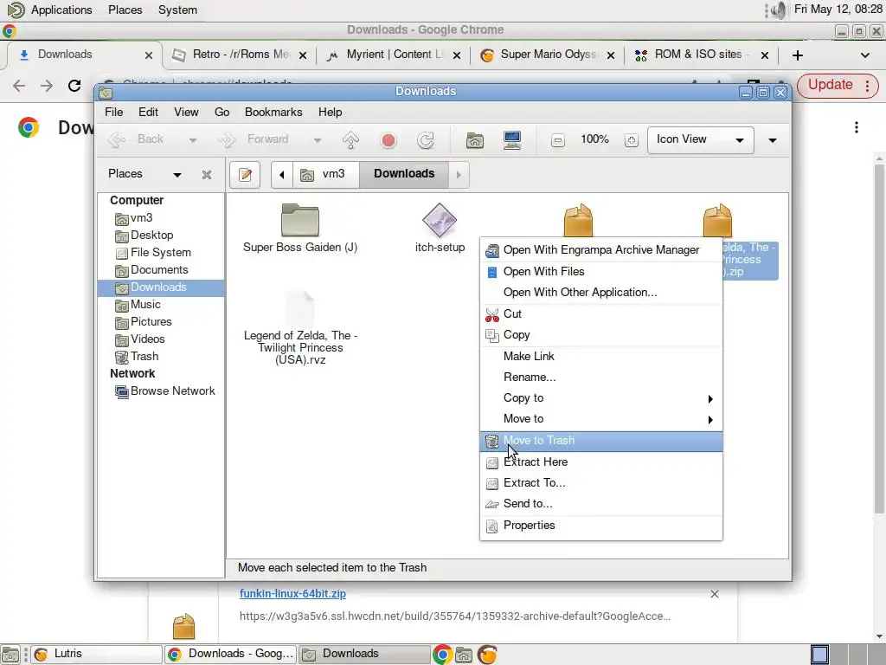The width and height of the screenshot is (886, 665).
Task: Expand the Forward history dropdown arrow
Action: (x=318, y=140)
